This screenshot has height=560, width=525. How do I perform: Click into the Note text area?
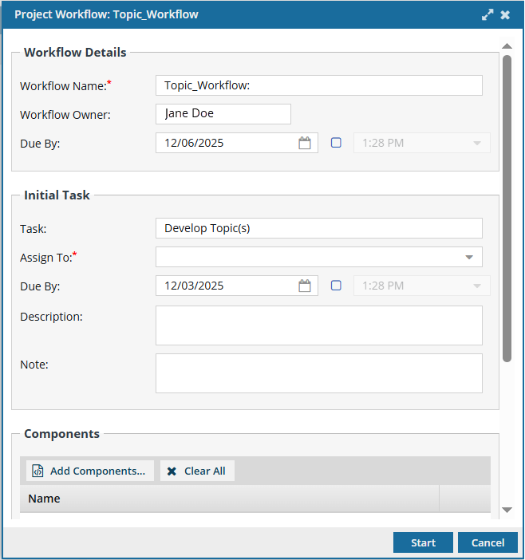pos(318,373)
